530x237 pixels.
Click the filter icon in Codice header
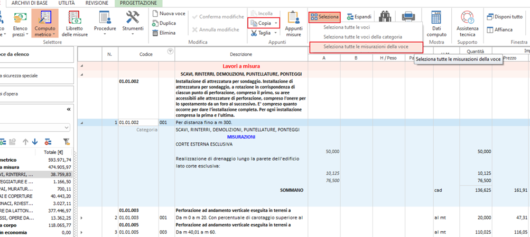pyautogui.click(x=170, y=51)
